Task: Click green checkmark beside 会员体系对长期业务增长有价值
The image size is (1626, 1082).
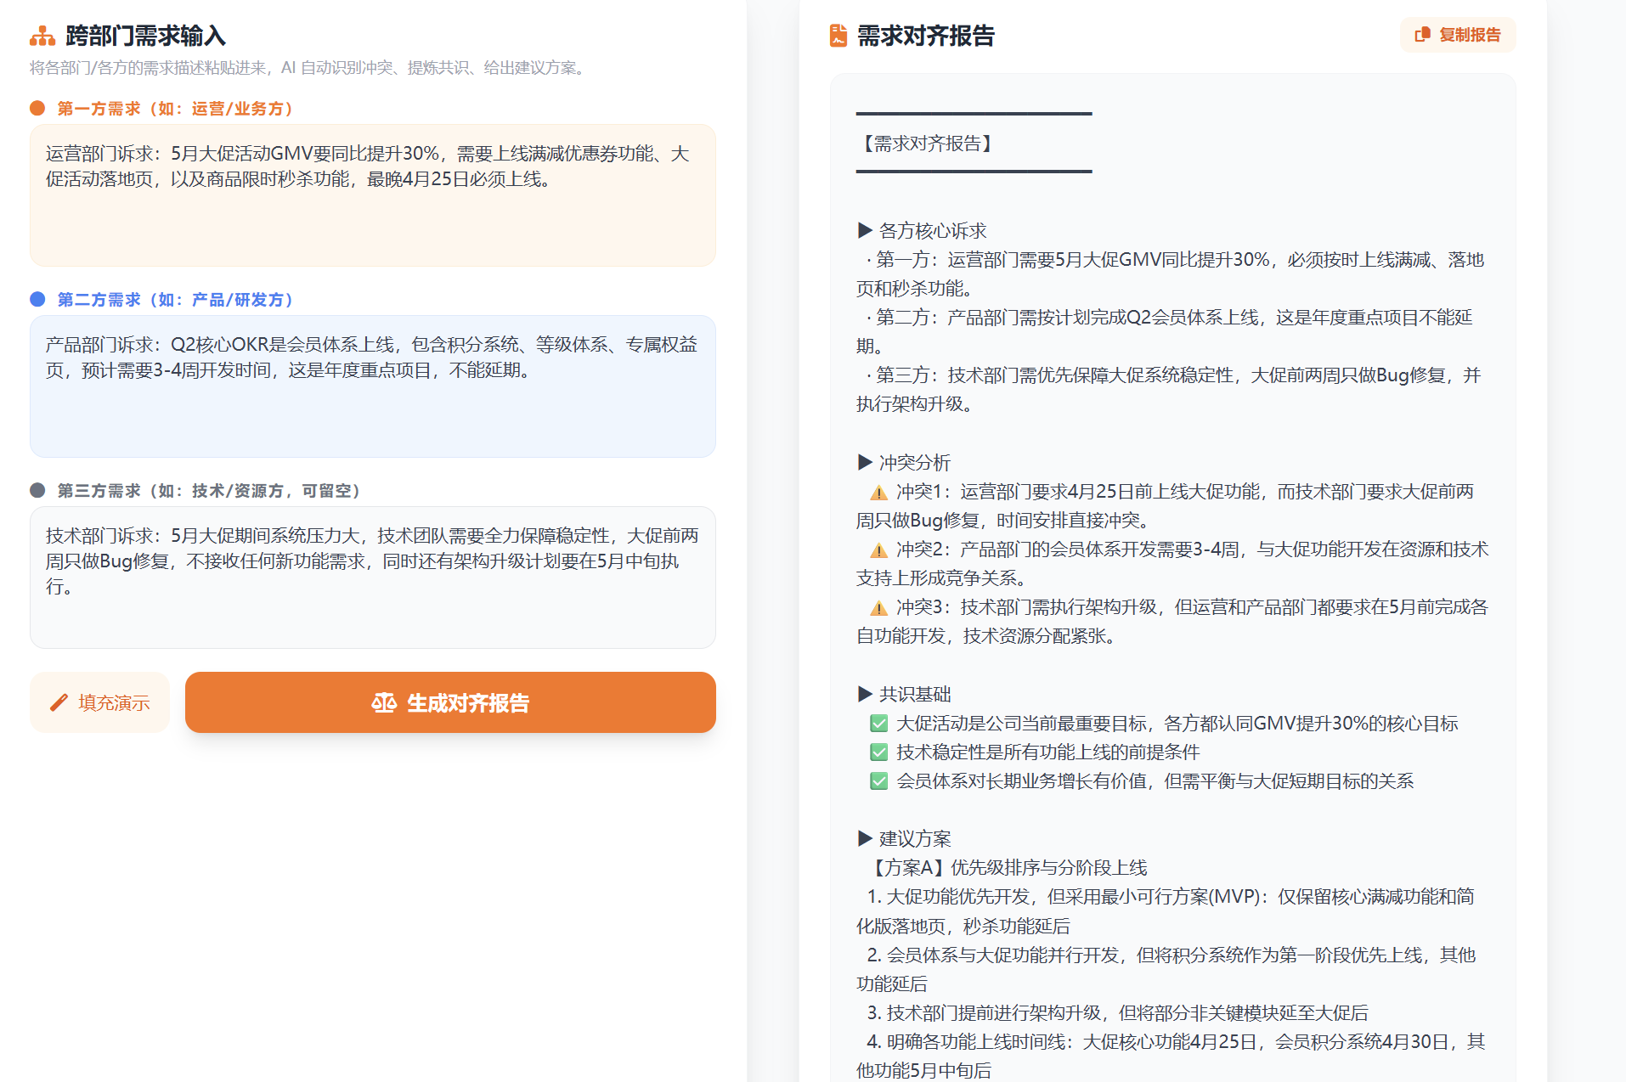Action: [878, 781]
